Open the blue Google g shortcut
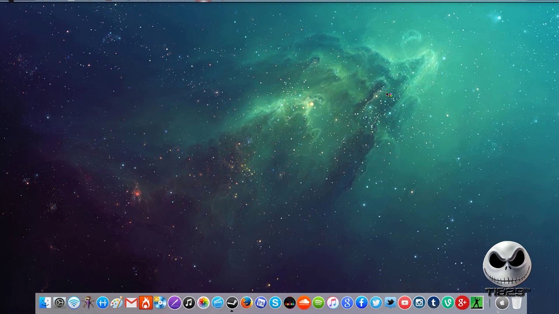 pyautogui.click(x=347, y=302)
